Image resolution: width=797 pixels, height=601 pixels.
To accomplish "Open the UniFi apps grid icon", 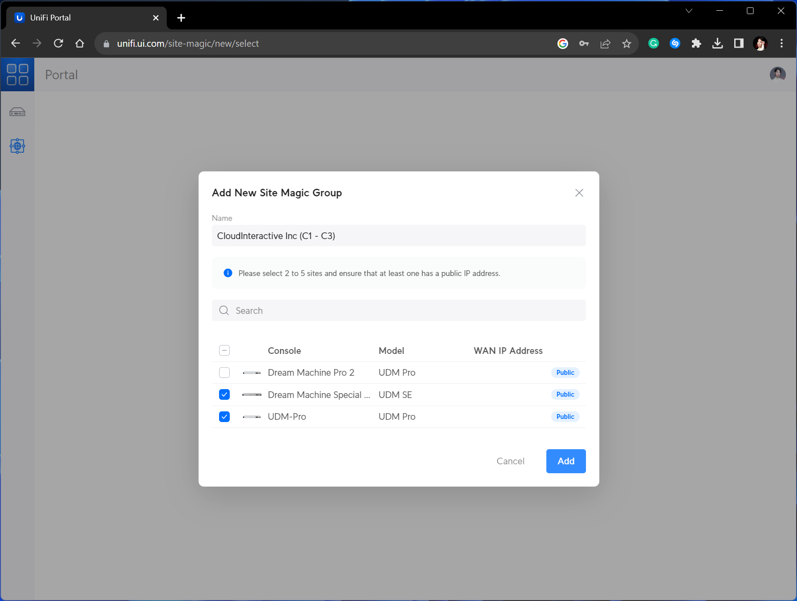I will (x=17, y=74).
